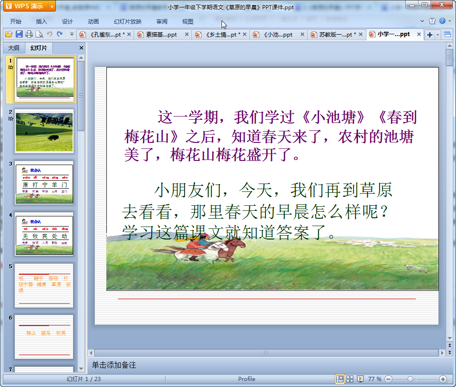Viewport: 456px width, 387px height.
Task: Close the 《孔雀东...pt document tab
Action: [x=129, y=34]
